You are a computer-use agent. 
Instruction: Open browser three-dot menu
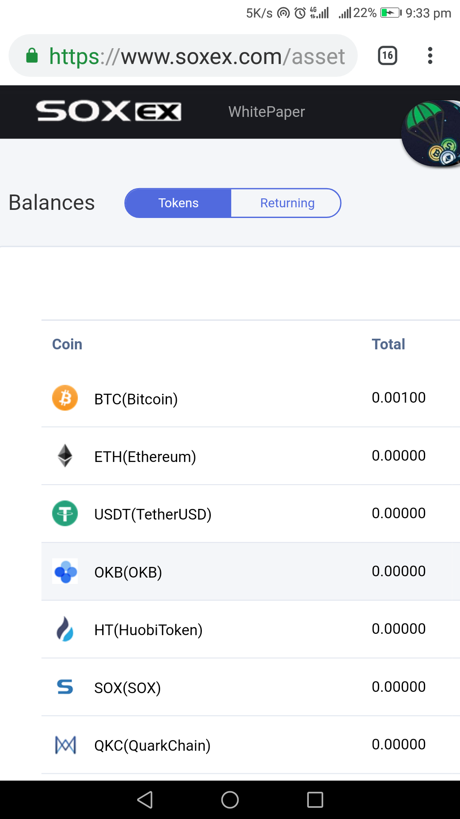click(x=430, y=55)
